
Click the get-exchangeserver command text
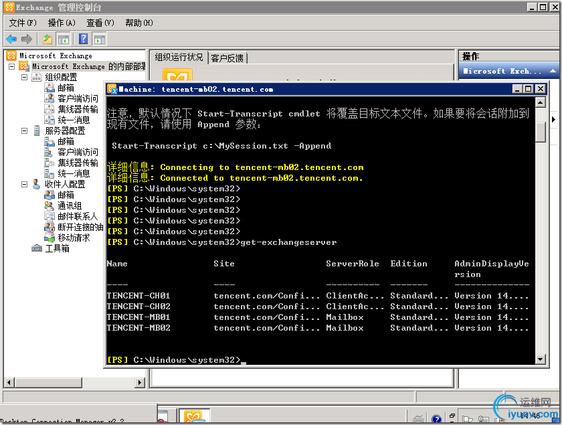(x=288, y=242)
